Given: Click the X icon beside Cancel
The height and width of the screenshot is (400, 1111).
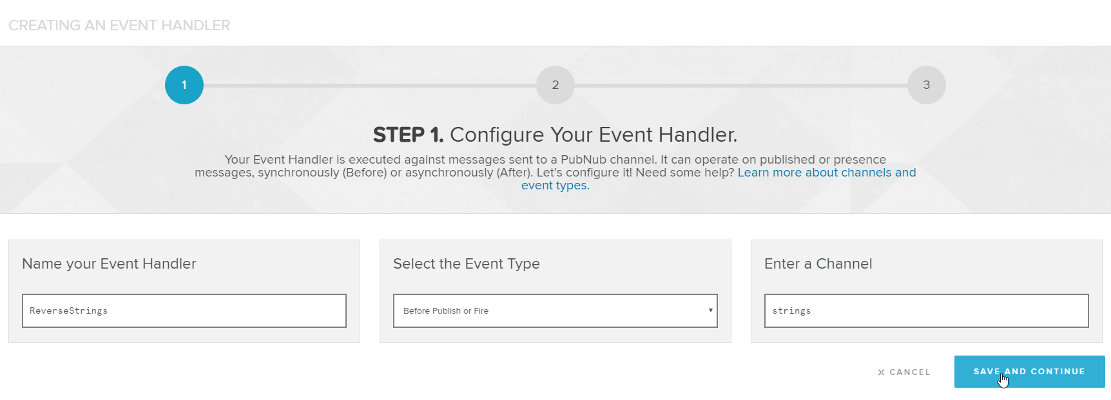Looking at the screenshot, I should click(881, 372).
